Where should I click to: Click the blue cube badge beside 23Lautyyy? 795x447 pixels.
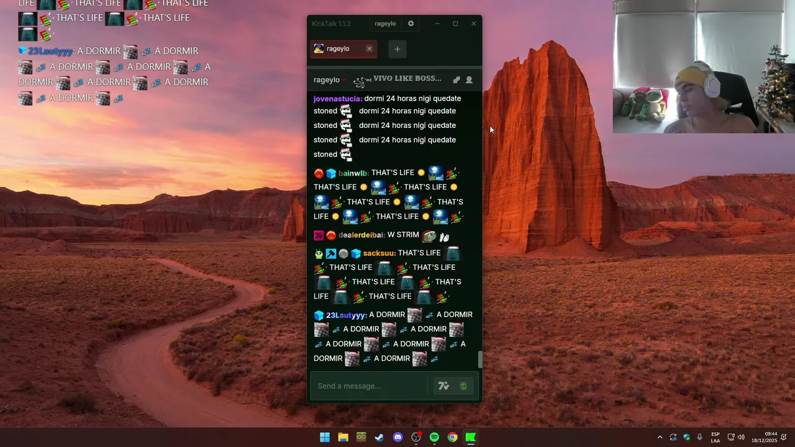click(x=319, y=315)
